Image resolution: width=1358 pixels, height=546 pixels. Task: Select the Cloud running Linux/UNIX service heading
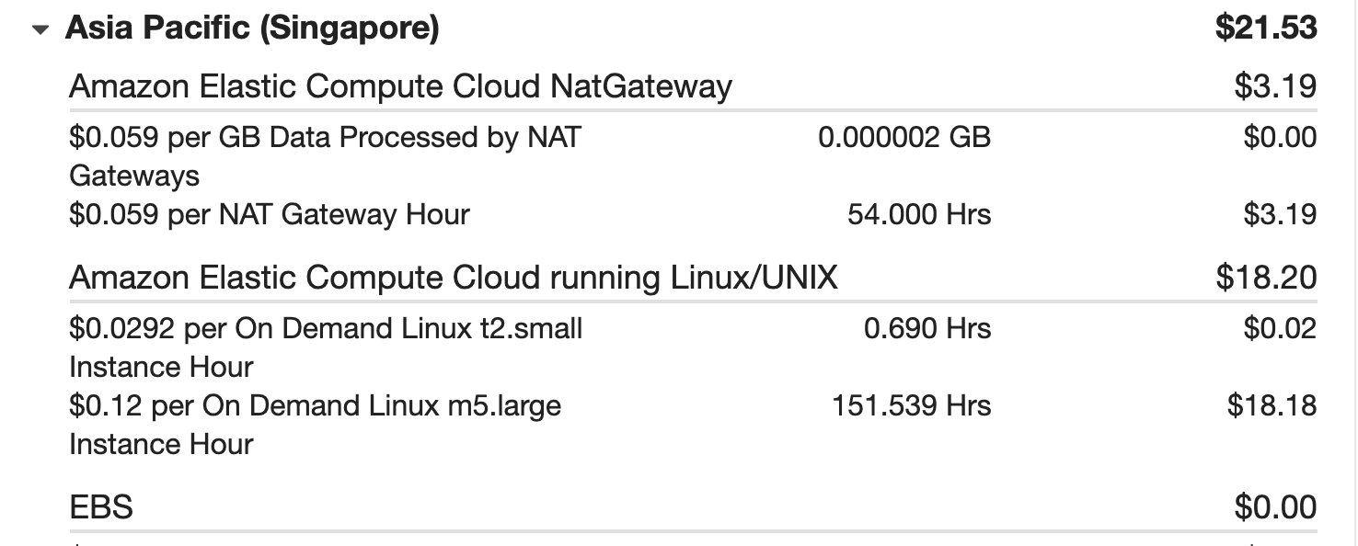[453, 277]
